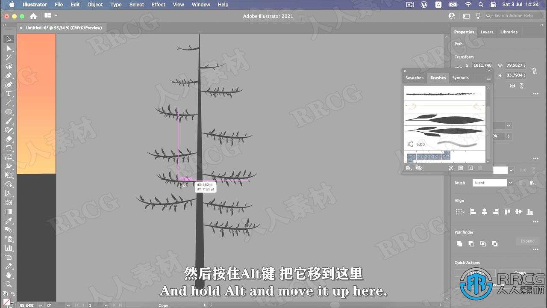Open the Align To options dropdown
547x308 pixels.
[x=460, y=212]
